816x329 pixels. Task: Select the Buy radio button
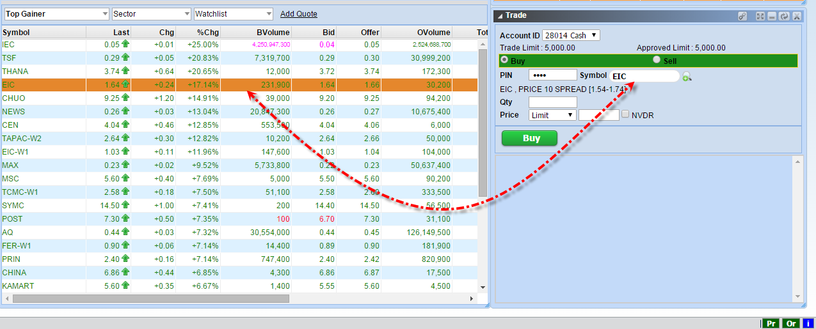pos(504,60)
